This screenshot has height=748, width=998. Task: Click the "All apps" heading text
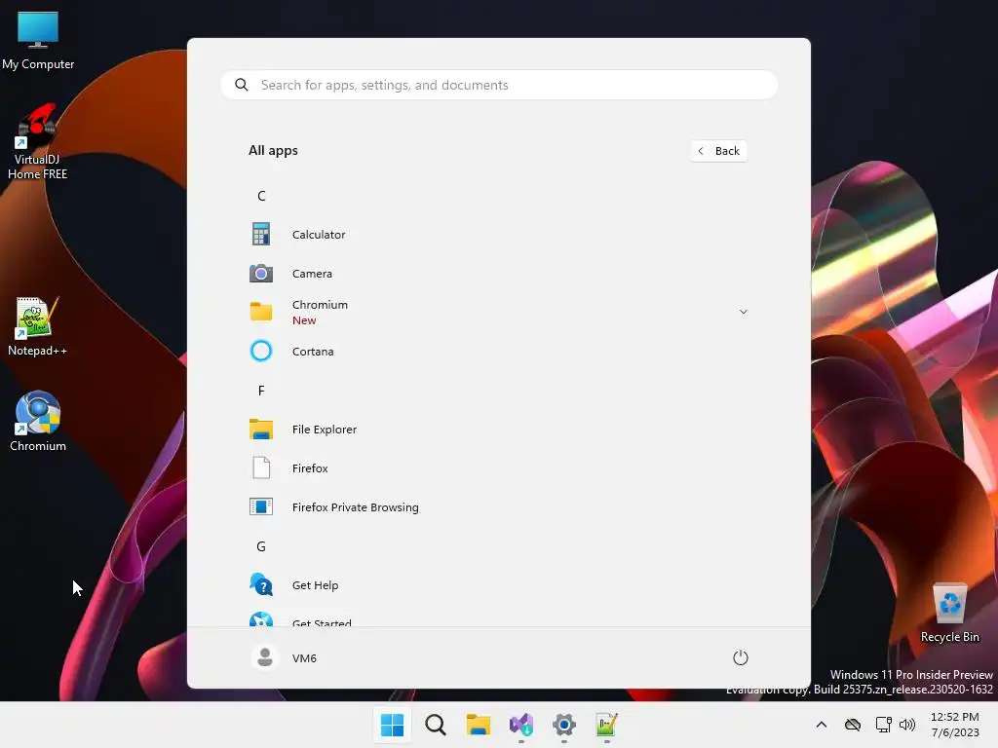coord(273,151)
